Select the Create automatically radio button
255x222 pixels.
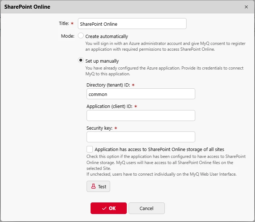81,36
